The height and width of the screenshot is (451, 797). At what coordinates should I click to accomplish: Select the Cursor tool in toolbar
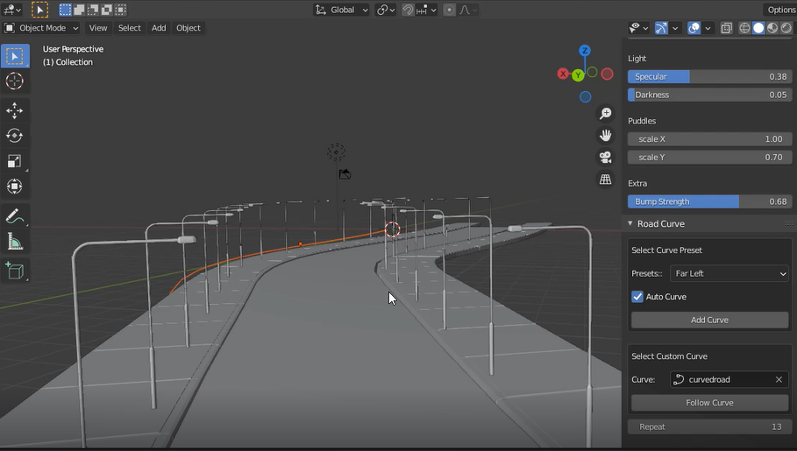point(14,81)
